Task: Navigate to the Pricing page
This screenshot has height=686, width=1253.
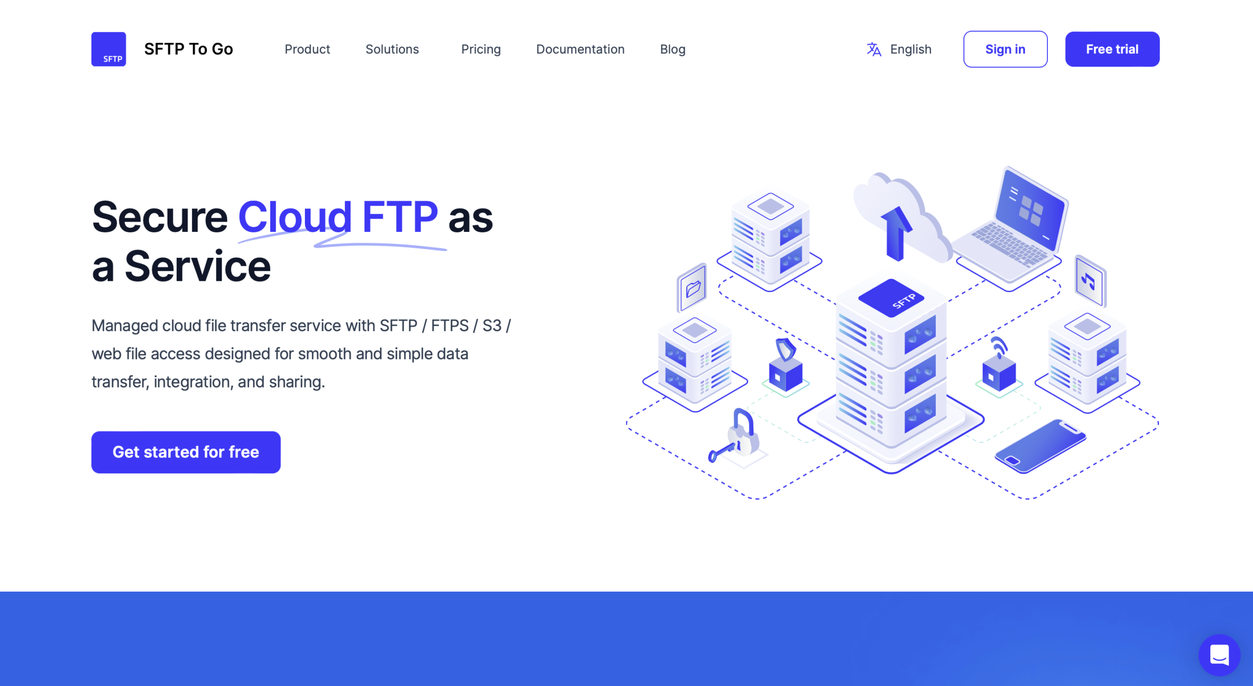Action: tap(482, 49)
